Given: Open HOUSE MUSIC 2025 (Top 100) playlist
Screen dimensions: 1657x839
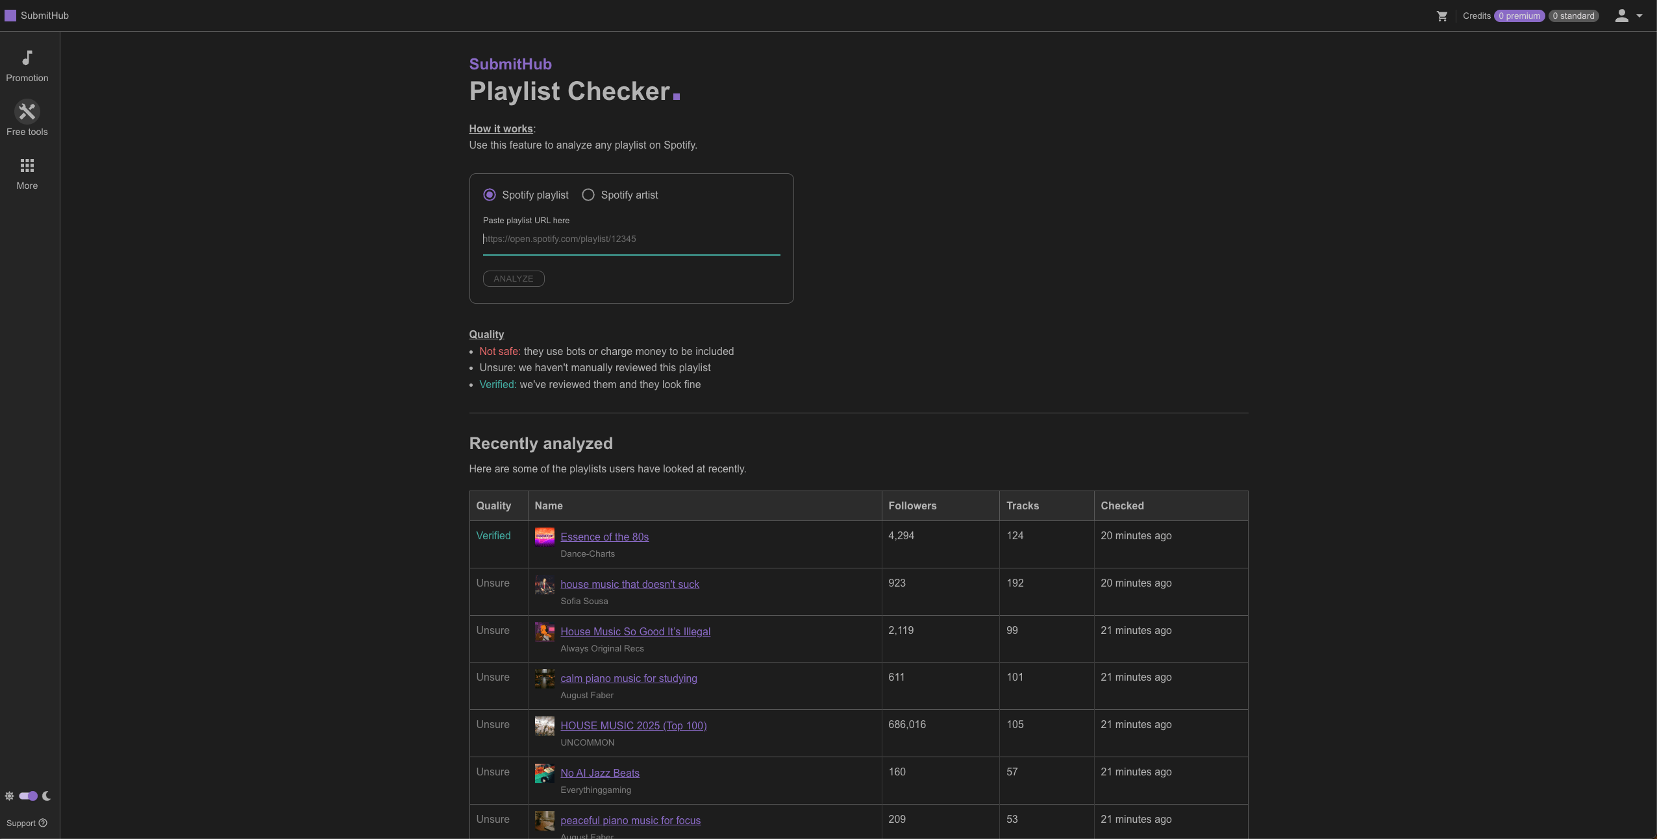Looking at the screenshot, I should pyautogui.click(x=634, y=725).
